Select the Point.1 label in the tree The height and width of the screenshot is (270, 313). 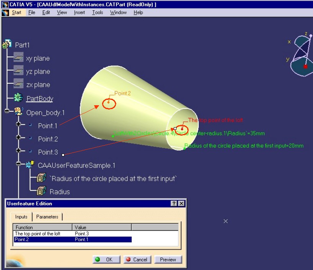[48, 126]
